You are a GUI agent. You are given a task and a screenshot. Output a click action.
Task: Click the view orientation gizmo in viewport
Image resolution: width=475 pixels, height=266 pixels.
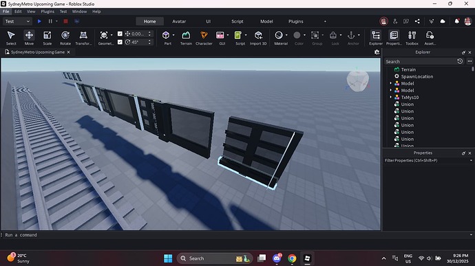(358, 80)
